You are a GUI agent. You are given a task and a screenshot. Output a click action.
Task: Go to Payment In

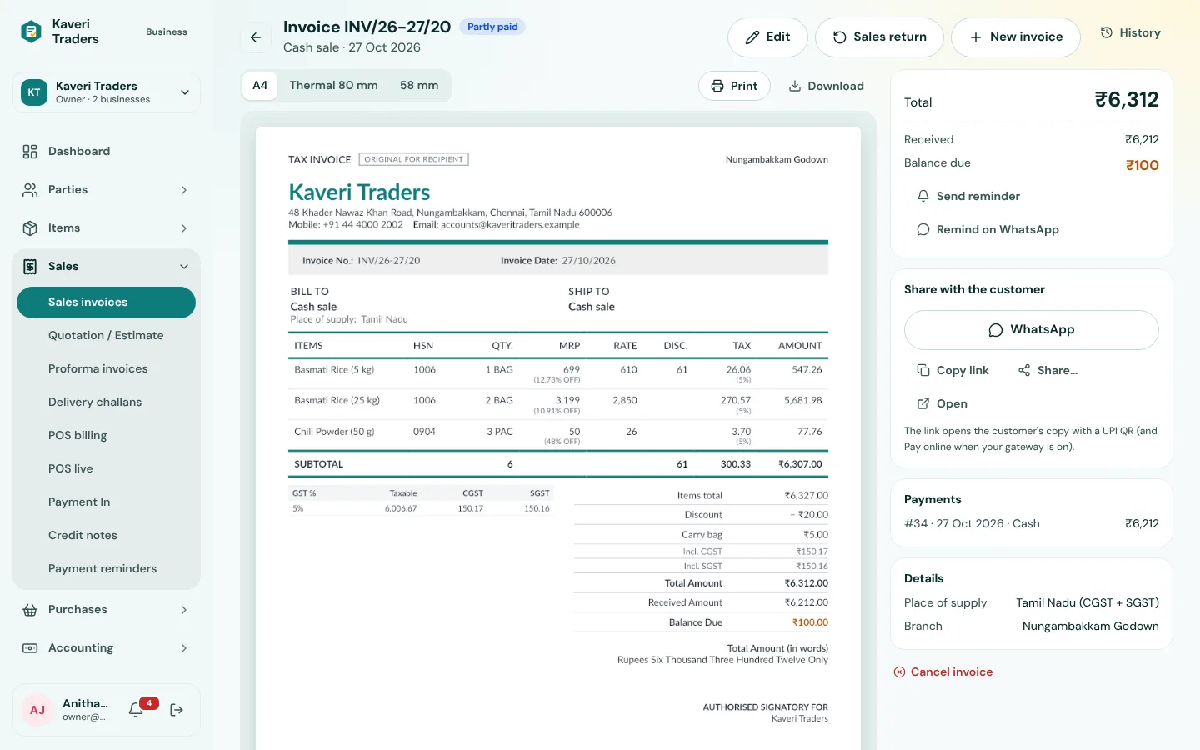click(x=107, y=502)
